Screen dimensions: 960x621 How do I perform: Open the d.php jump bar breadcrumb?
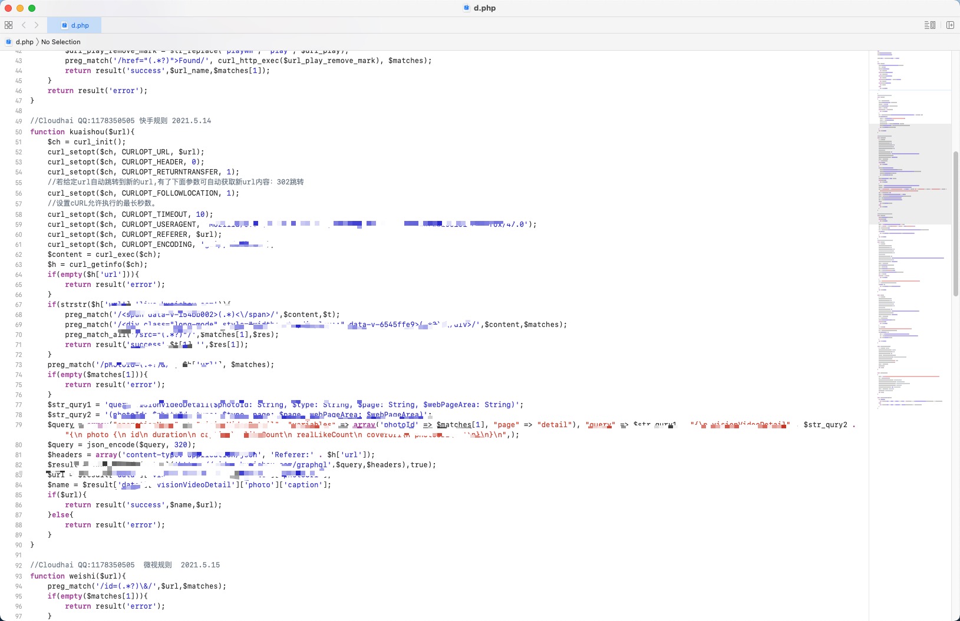[24, 42]
